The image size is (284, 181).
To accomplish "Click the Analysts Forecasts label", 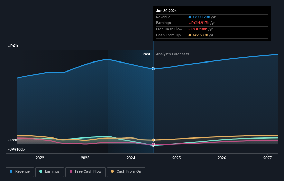I will (172, 54).
